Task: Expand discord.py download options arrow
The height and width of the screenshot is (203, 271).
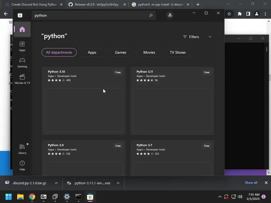Action: point(56,183)
